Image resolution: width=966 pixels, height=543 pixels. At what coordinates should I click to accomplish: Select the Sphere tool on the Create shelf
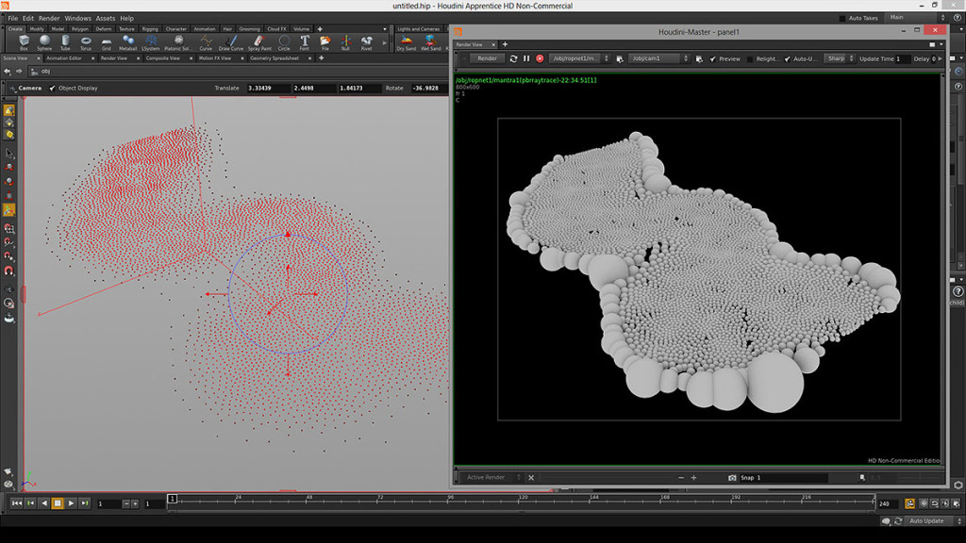point(45,41)
